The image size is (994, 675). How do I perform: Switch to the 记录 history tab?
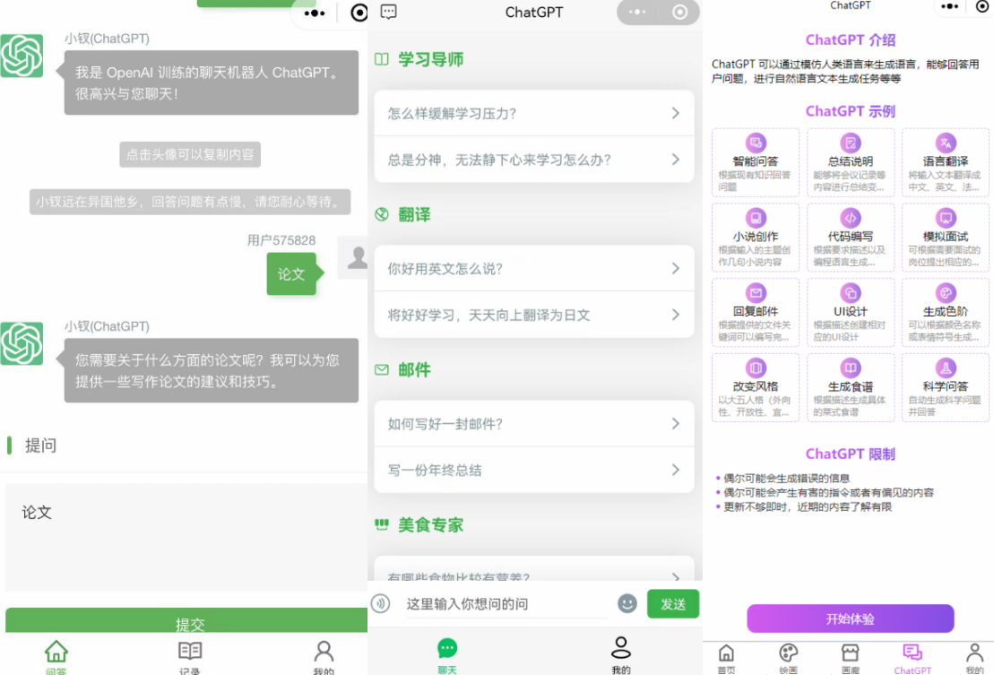coord(189,656)
